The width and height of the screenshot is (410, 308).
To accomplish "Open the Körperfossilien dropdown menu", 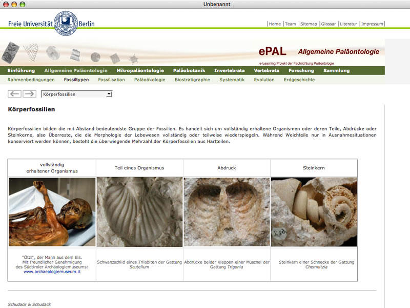I will pos(76,94).
